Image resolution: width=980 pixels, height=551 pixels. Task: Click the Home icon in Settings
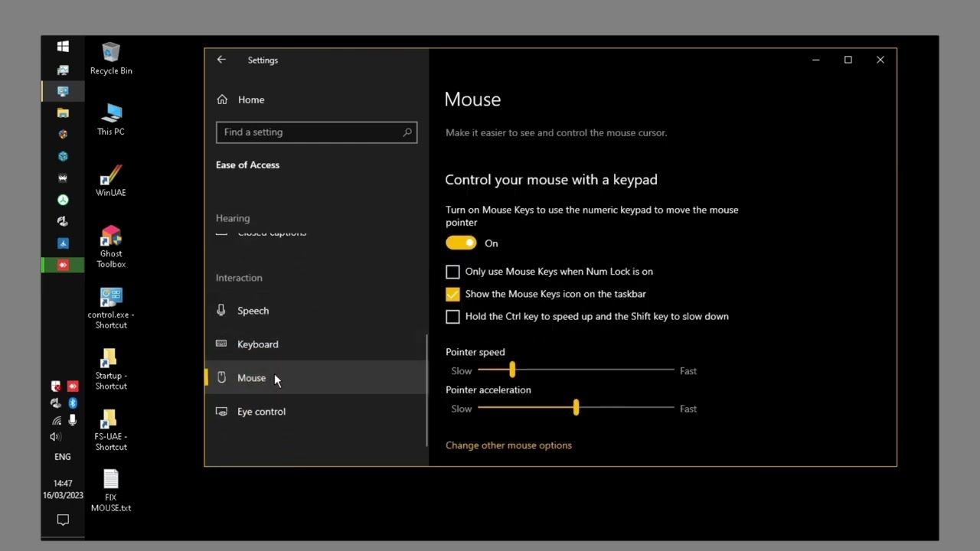222,99
